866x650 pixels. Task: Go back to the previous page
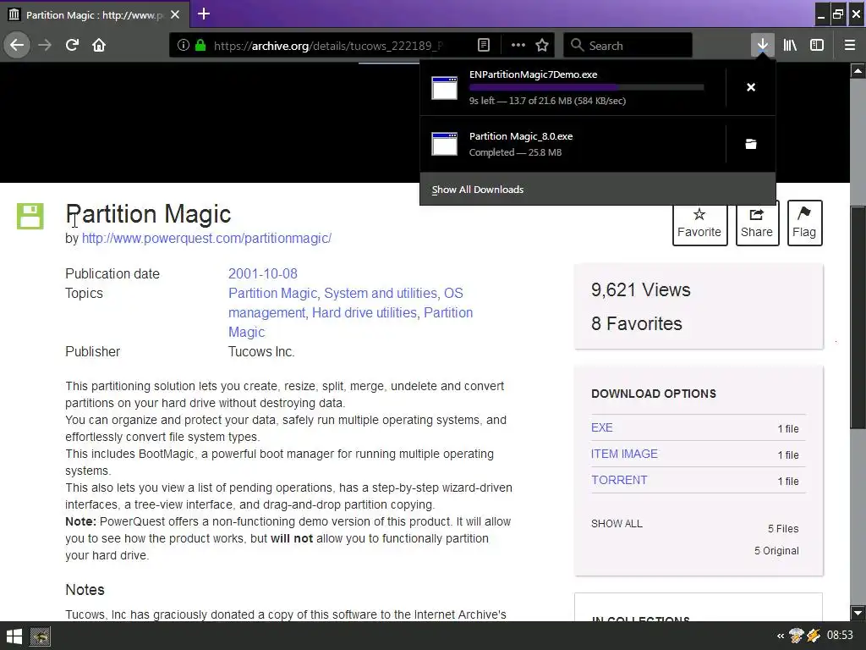tap(17, 45)
